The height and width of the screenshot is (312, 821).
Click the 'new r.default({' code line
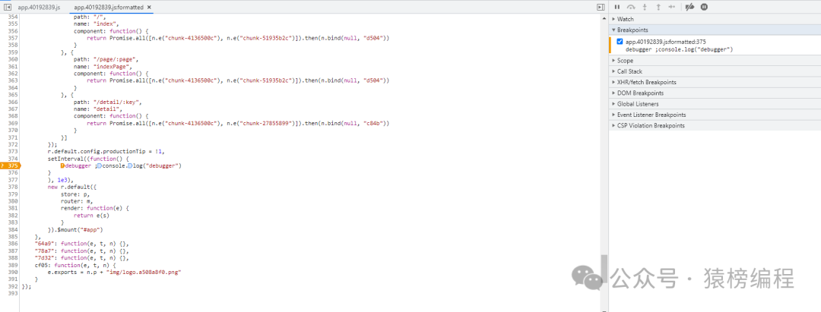pyautogui.click(x=71, y=187)
